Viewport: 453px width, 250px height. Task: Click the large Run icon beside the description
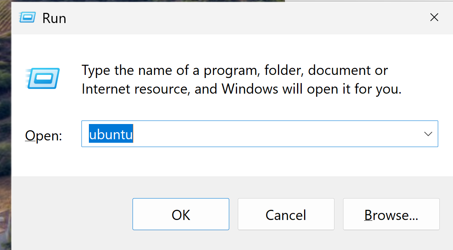click(x=42, y=78)
